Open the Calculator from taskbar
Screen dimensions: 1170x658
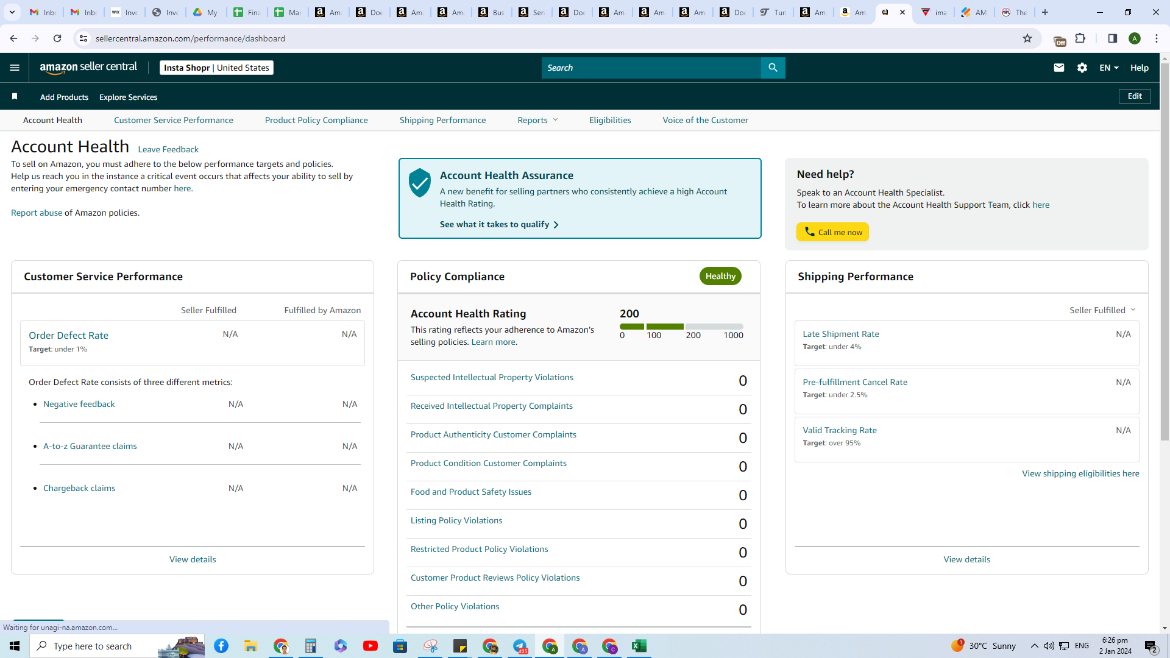[311, 646]
